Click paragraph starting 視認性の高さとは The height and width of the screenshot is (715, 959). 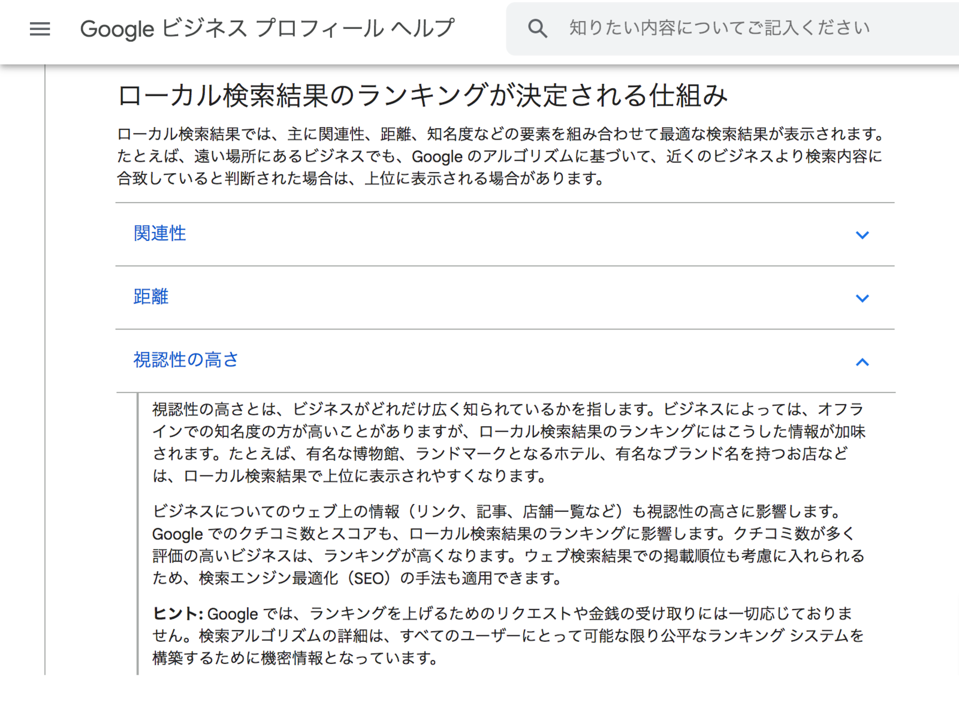point(509,443)
